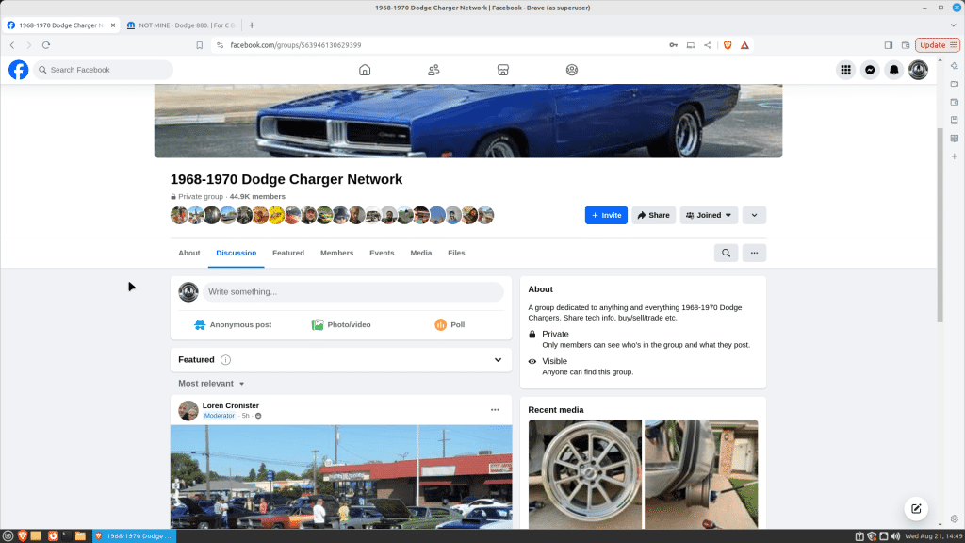Open the Most relevant sort dropdown
The width and height of the screenshot is (965, 543).
click(212, 384)
